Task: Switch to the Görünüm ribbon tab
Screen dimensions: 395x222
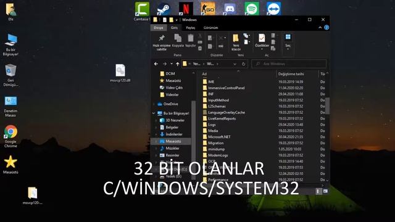Action: coord(210,28)
